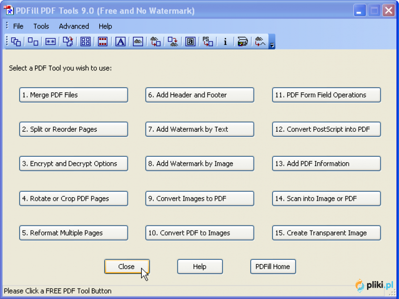
Task: Click the Merge PDF Files toolbar icon
Action: [x=16, y=41]
